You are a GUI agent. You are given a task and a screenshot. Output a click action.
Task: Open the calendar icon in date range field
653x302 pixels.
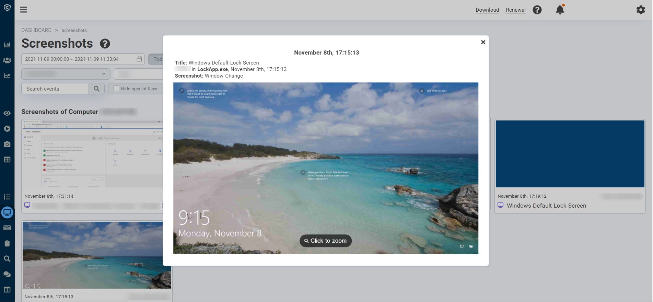[x=139, y=59]
